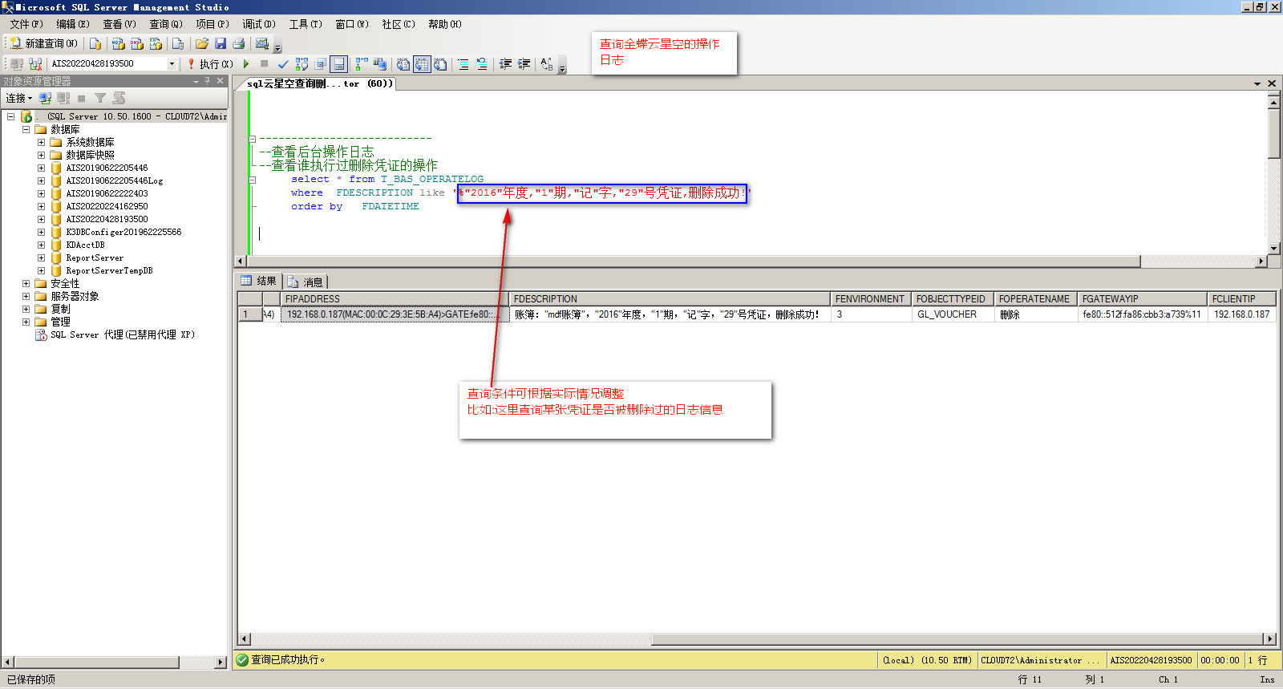Switch to the 消息 tab

[x=306, y=282]
